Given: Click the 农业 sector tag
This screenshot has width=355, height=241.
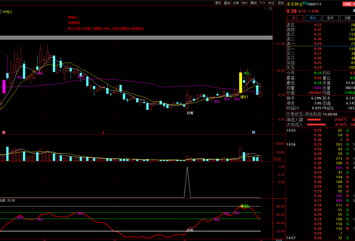Looking at the screenshot, I should point(306,3).
